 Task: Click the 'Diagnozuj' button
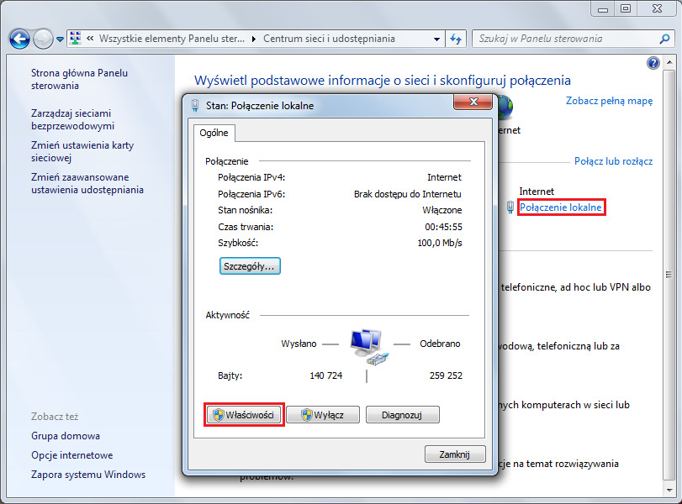coord(402,415)
